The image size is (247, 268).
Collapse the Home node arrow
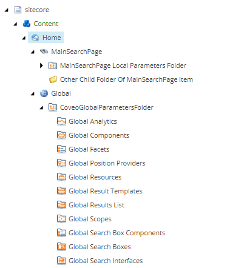pyautogui.click(x=24, y=38)
